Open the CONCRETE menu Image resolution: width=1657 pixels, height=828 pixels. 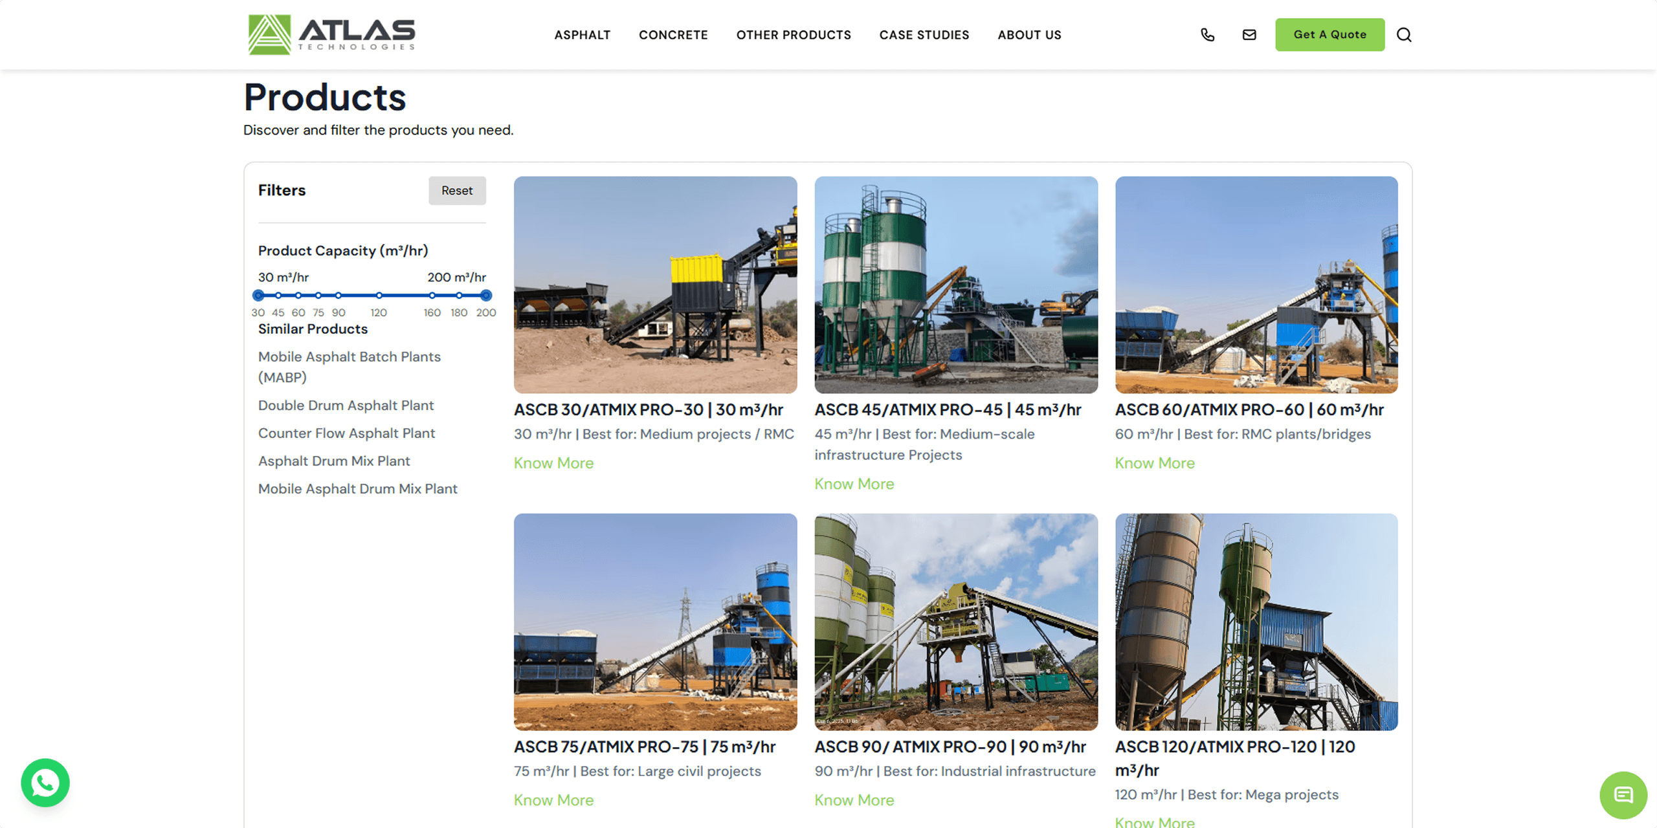(x=673, y=35)
